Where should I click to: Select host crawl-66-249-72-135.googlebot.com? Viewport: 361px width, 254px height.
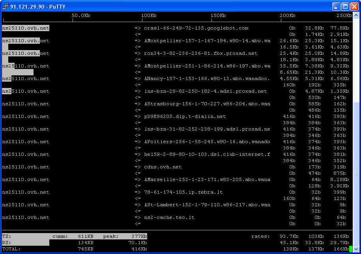pos(196,28)
